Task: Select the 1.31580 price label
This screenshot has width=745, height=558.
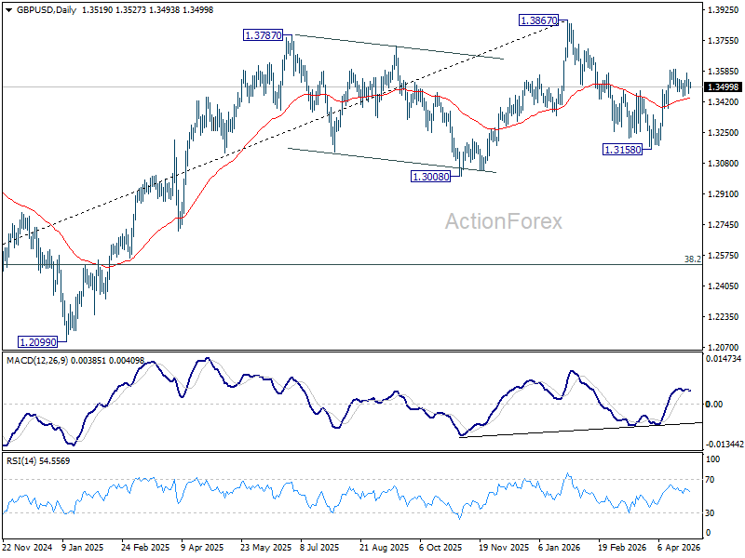Action: tap(622, 150)
